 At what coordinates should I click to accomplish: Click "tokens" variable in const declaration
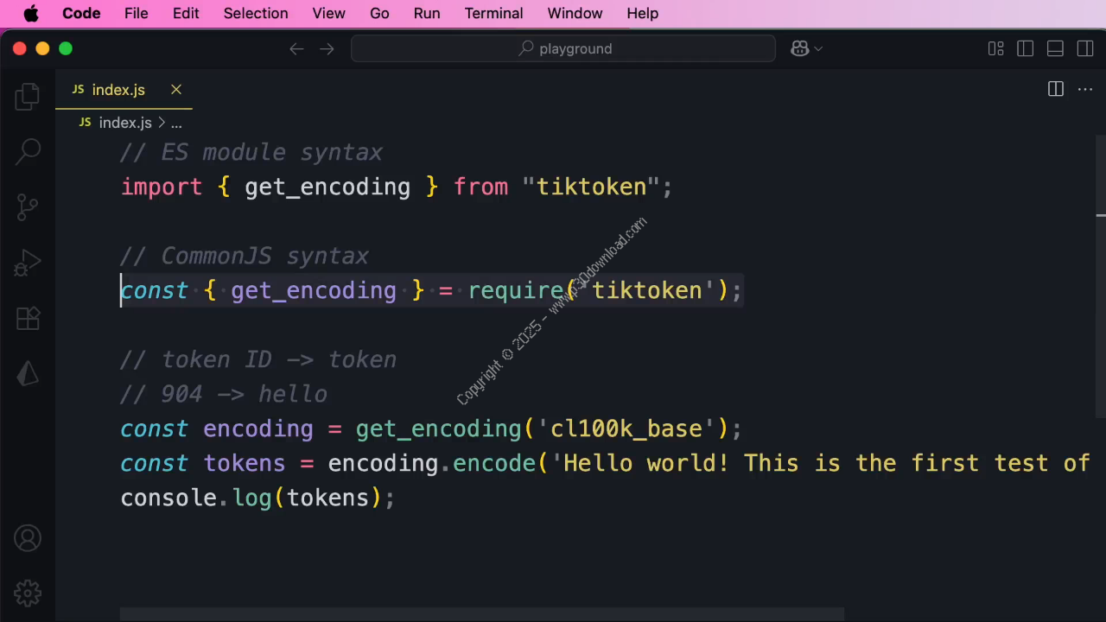tap(245, 464)
